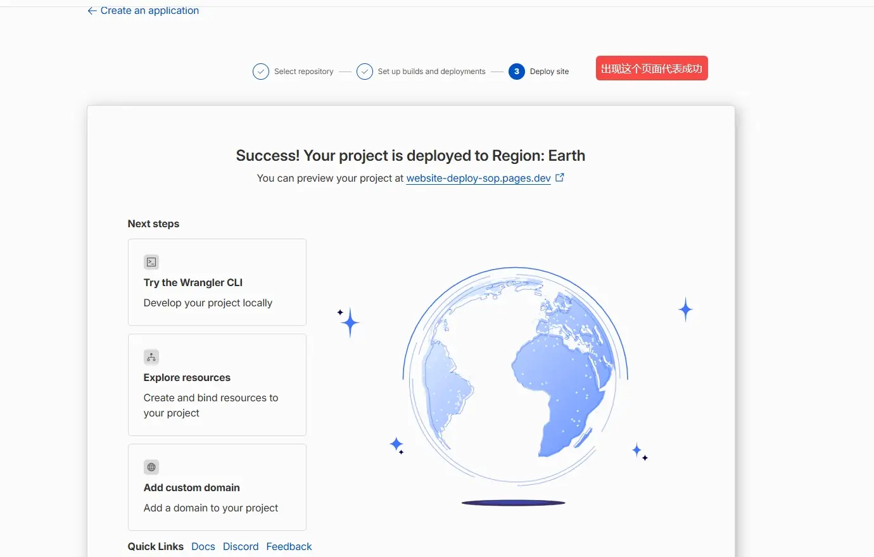The width and height of the screenshot is (874, 557).
Task: Click the Success deployed to Region Earth heading
Action: click(410, 156)
